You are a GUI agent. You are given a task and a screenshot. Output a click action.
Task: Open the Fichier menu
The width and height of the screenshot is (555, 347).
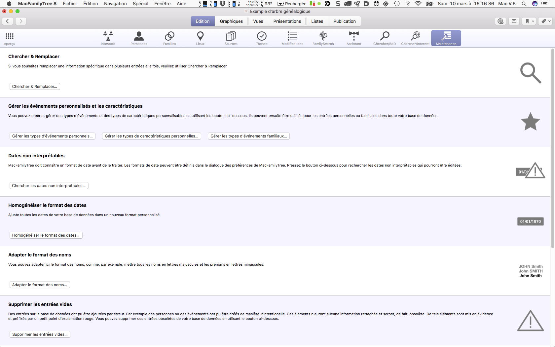70,4
